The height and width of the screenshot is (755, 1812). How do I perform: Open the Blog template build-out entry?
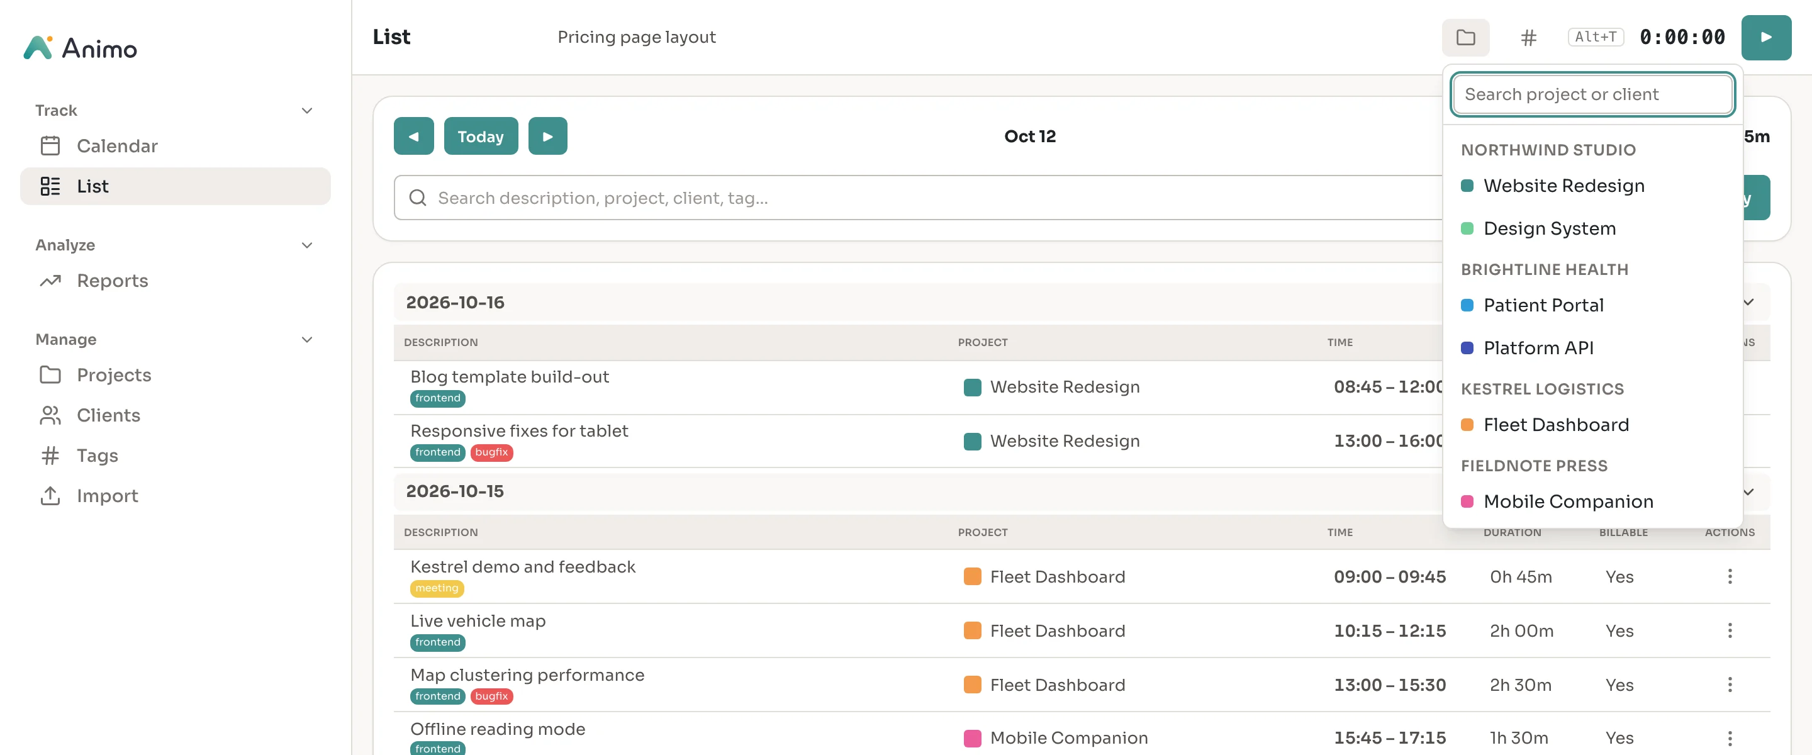(x=509, y=377)
